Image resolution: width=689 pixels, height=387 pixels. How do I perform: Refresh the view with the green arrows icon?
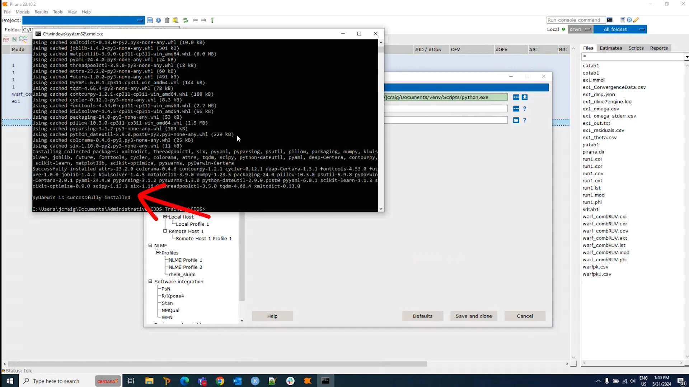(186, 20)
